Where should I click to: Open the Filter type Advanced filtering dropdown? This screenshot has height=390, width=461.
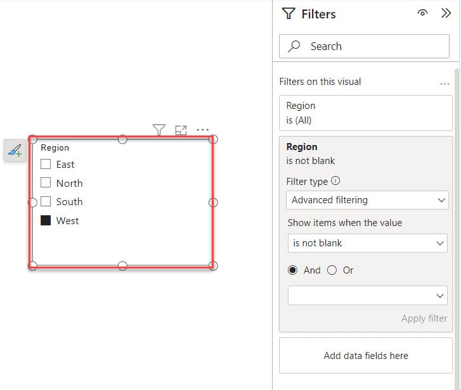[367, 200]
